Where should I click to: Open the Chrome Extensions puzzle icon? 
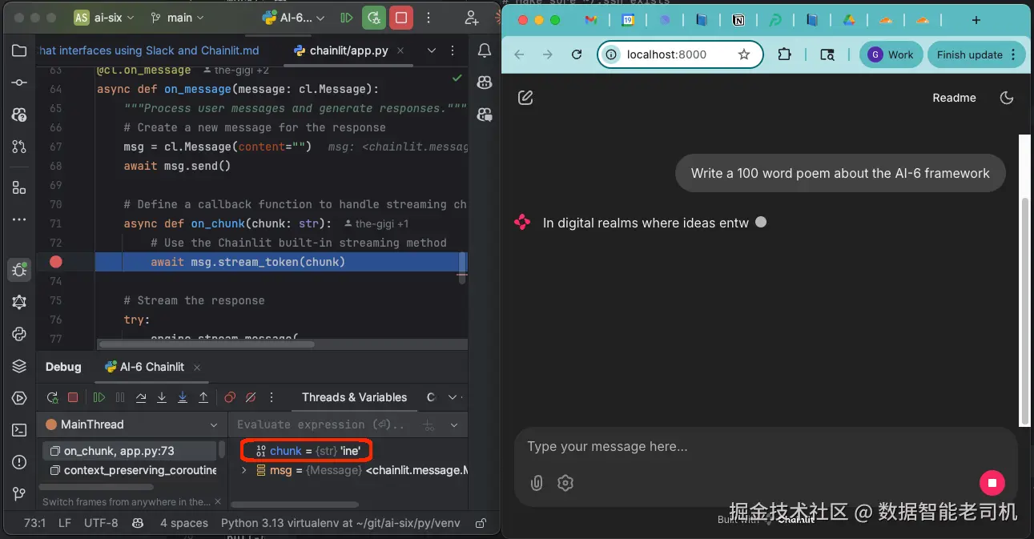point(784,54)
